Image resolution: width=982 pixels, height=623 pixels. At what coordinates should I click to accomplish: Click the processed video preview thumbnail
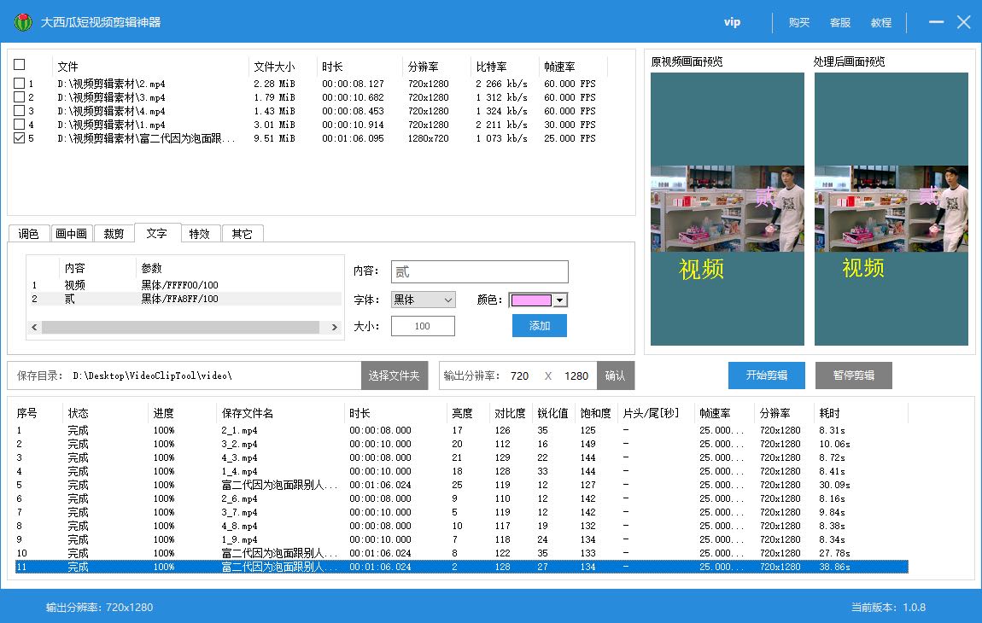pos(891,208)
